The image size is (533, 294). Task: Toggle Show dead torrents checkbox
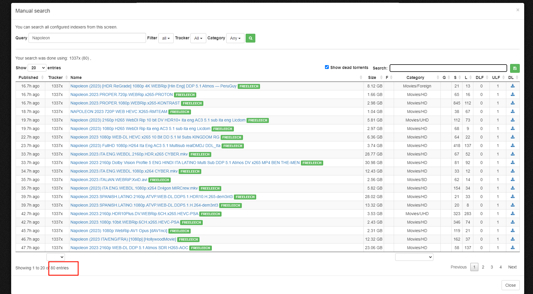click(x=327, y=67)
